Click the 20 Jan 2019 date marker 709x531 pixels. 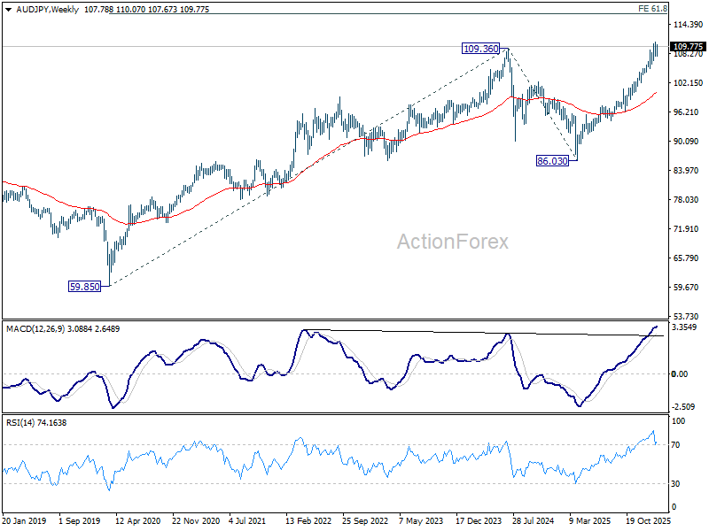click(x=25, y=520)
